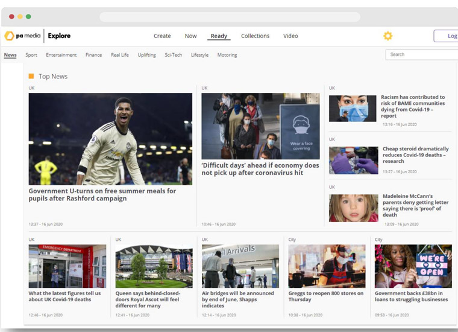Open the Sci-Tech category
Screen dimensions: 458x332
[173, 55]
